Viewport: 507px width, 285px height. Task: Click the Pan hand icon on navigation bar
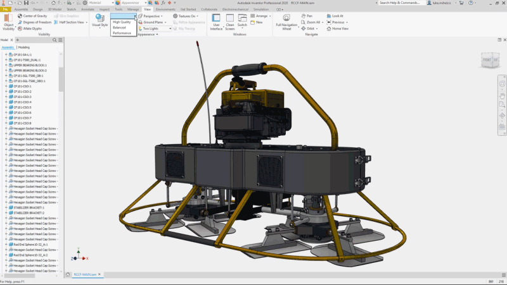coord(502,96)
